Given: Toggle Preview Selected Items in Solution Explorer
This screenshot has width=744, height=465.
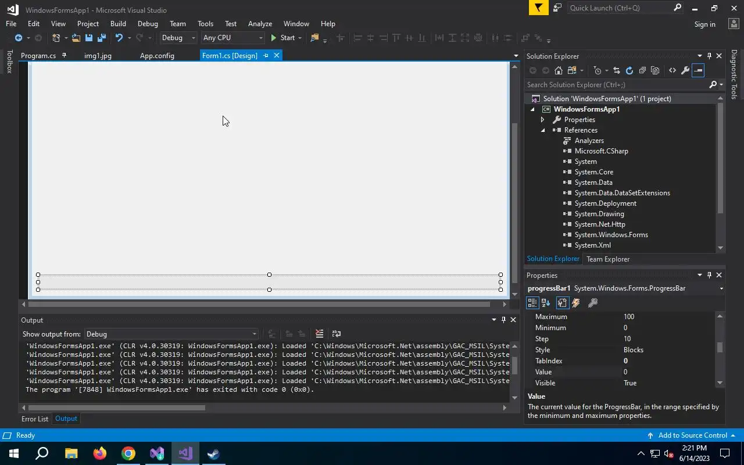Looking at the screenshot, I should [x=698, y=70].
